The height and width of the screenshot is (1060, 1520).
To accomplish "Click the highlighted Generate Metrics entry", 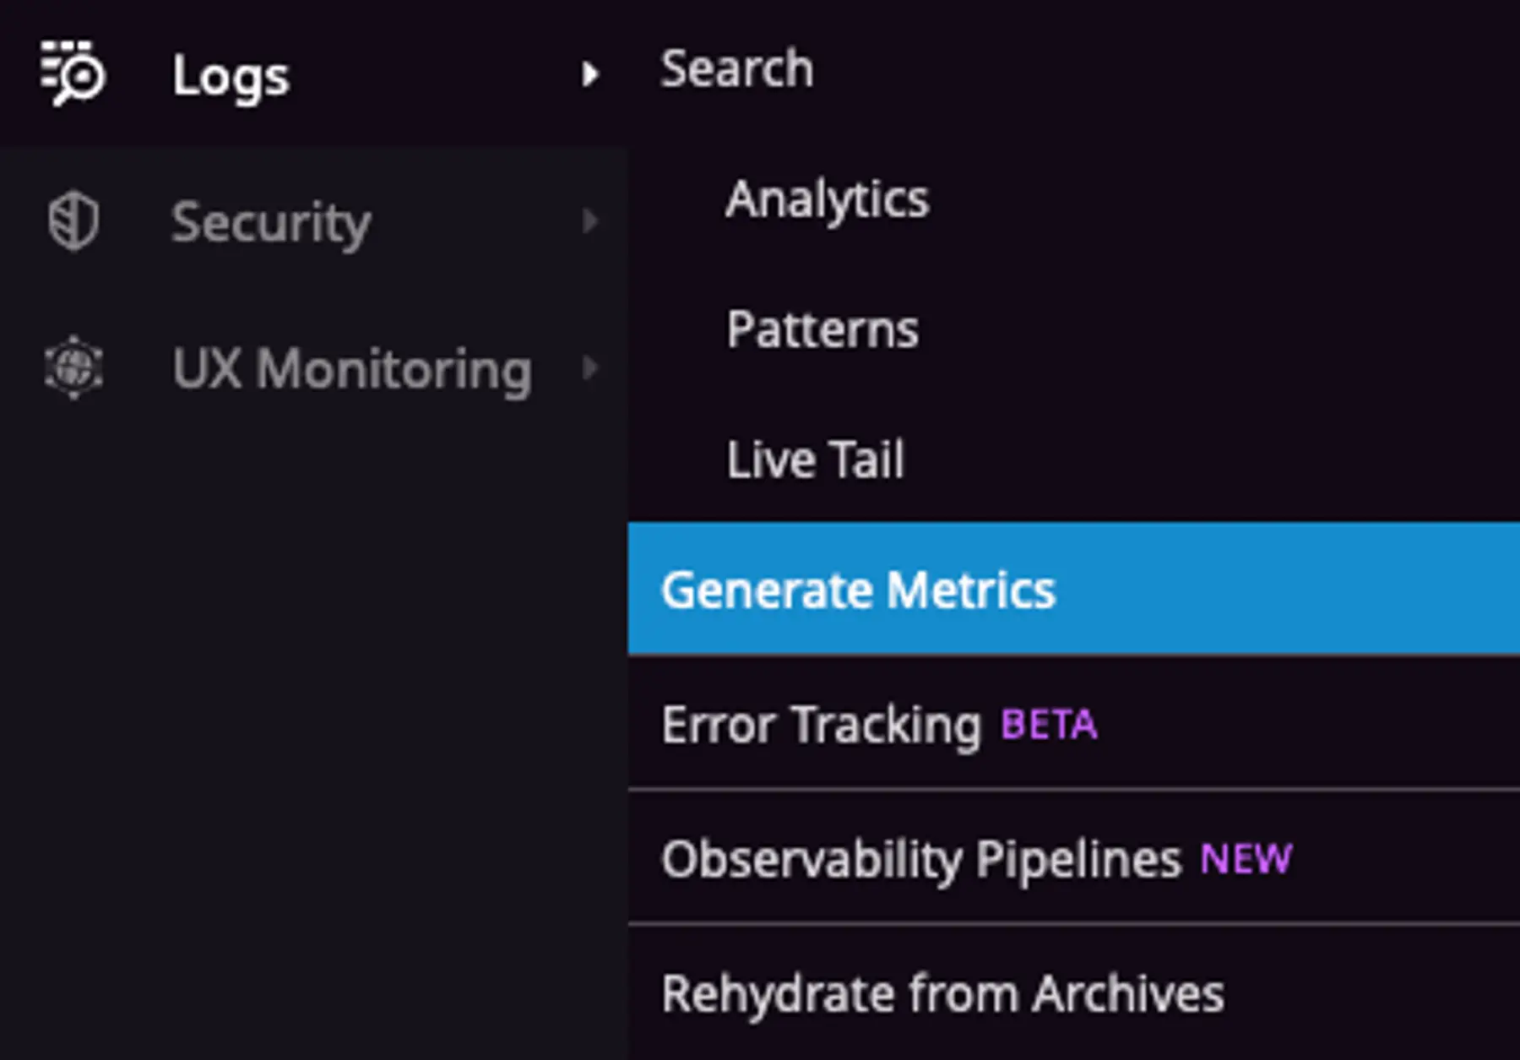I will 860,589.
